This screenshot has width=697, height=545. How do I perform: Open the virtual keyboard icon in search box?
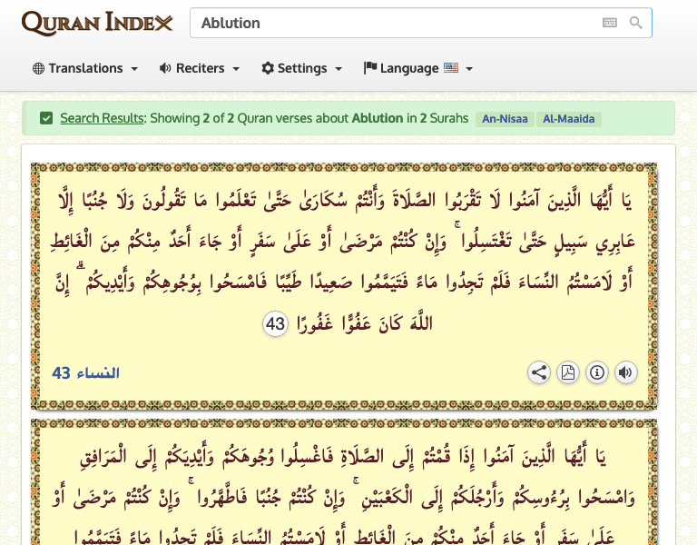point(610,23)
